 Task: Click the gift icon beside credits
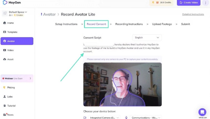click(157, 3)
